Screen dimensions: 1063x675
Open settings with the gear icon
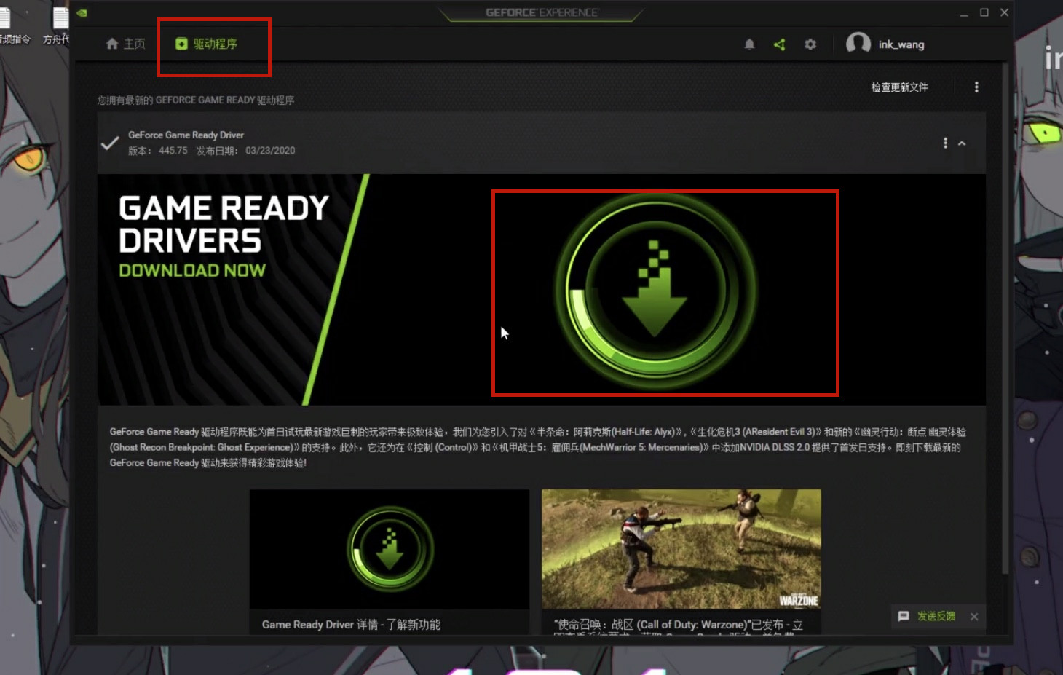(810, 44)
